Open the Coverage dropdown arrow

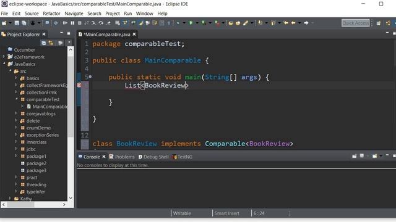tap(210, 23)
